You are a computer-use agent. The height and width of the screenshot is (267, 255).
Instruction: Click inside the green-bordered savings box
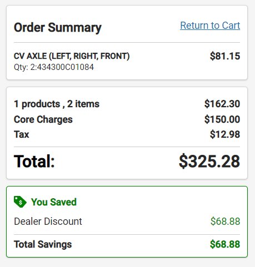[x=127, y=221]
